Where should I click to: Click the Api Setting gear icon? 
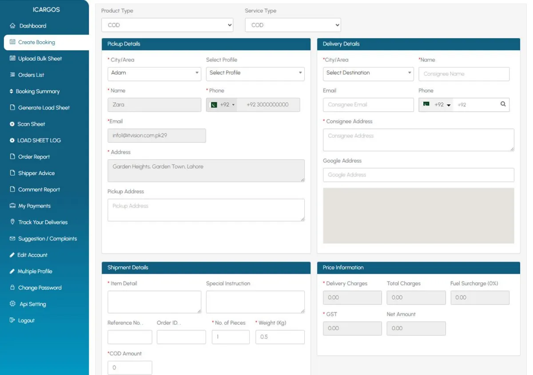[x=12, y=304]
